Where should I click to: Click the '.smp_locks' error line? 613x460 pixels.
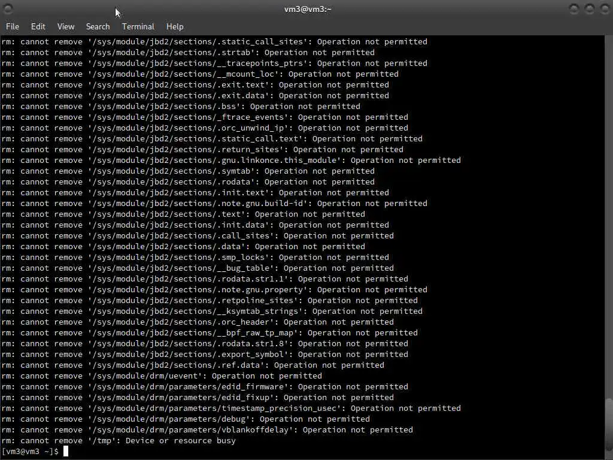pyautogui.click(x=195, y=257)
